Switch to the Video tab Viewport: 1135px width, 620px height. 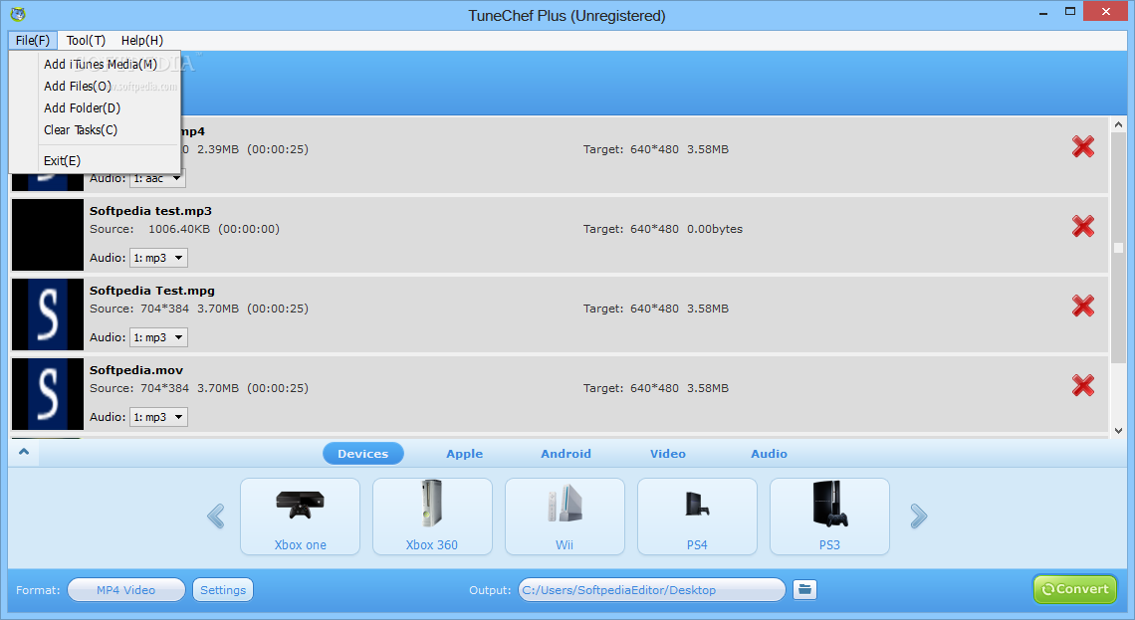pos(667,454)
